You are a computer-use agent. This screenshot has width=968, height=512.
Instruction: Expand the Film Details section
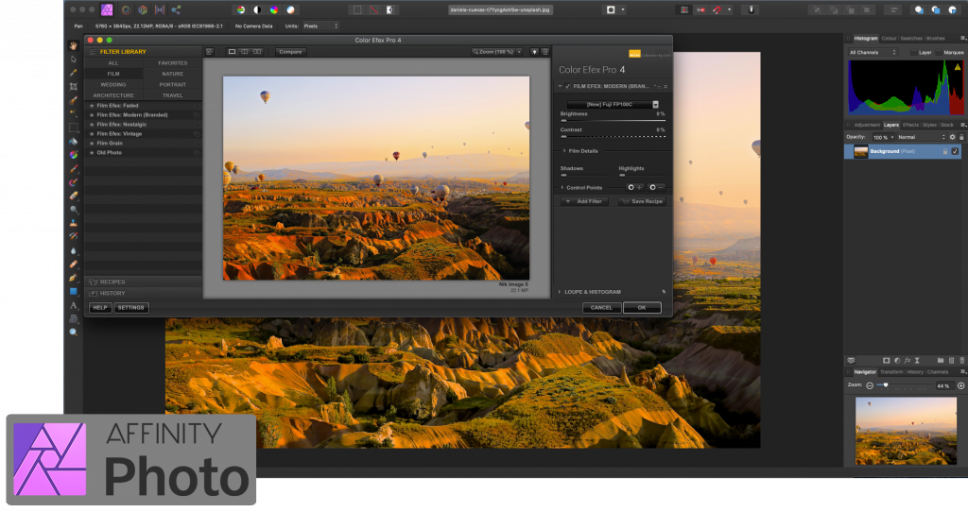pos(581,150)
